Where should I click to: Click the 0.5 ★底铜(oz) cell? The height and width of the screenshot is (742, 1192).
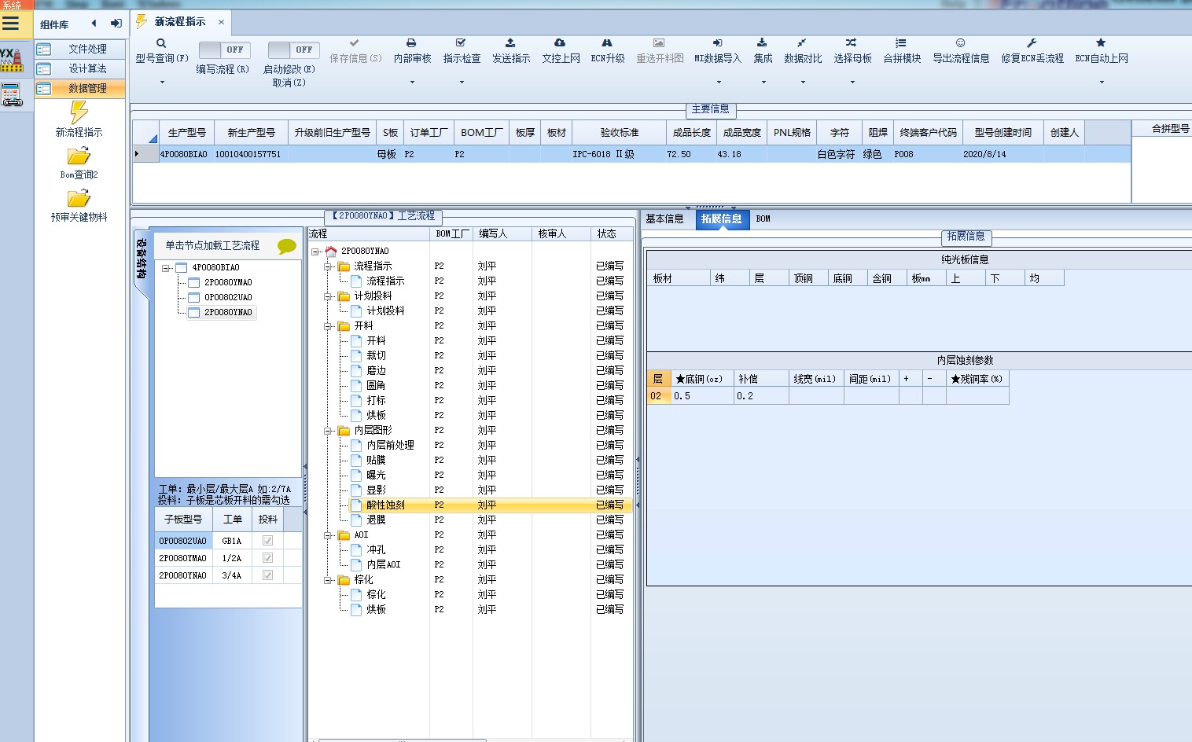702,396
